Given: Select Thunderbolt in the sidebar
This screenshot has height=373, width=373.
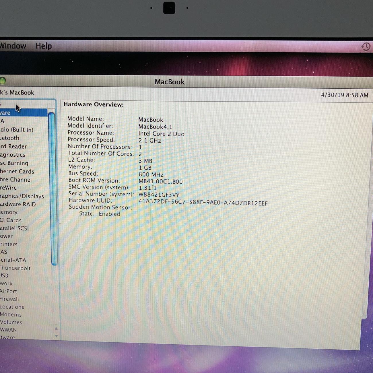Looking at the screenshot, I should pyautogui.click(x=15, y=268).
